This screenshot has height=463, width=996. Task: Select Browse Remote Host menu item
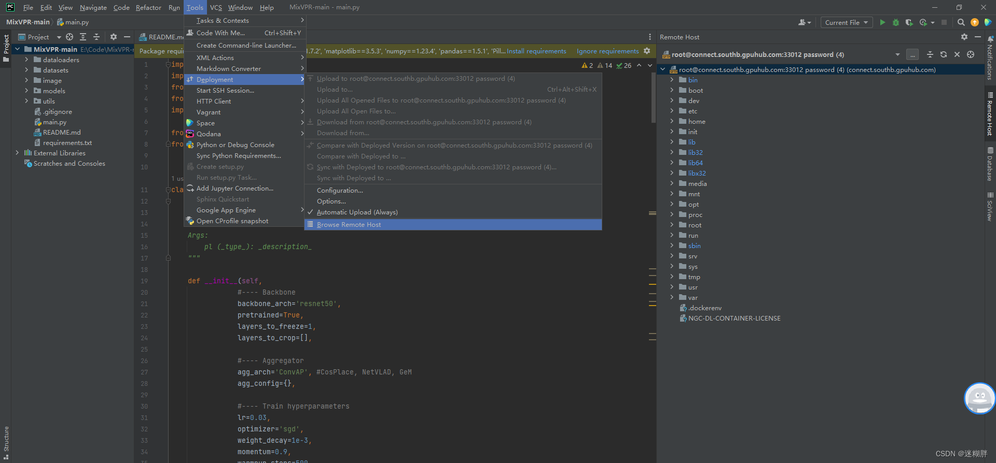[453, 225]
